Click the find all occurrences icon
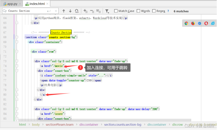Image resolution: width=217 pixels, height=130 pixels. [x=77, y=11]
